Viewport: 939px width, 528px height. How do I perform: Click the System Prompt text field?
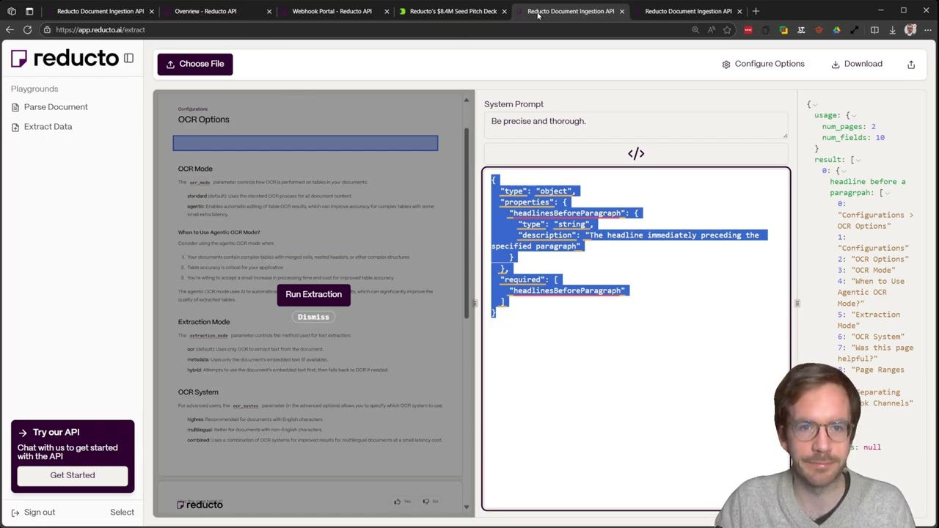tap(635, 125)
